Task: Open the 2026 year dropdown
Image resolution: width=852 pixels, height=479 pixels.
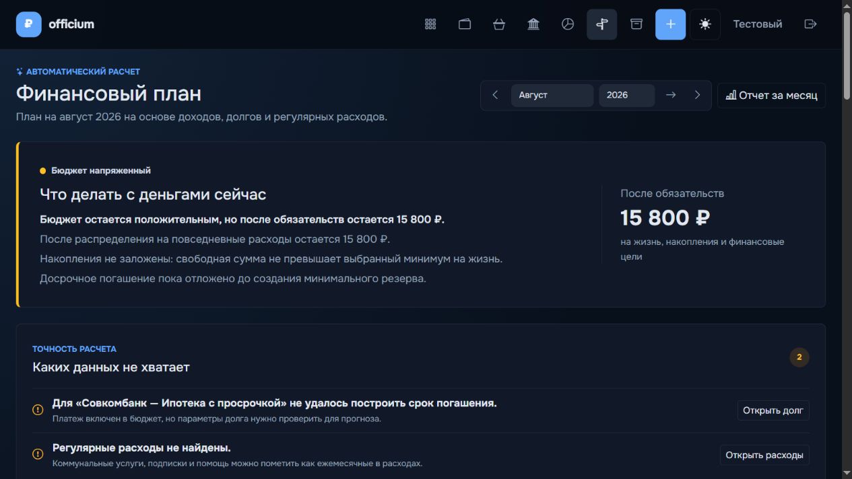Action: (x=626, y=95)
